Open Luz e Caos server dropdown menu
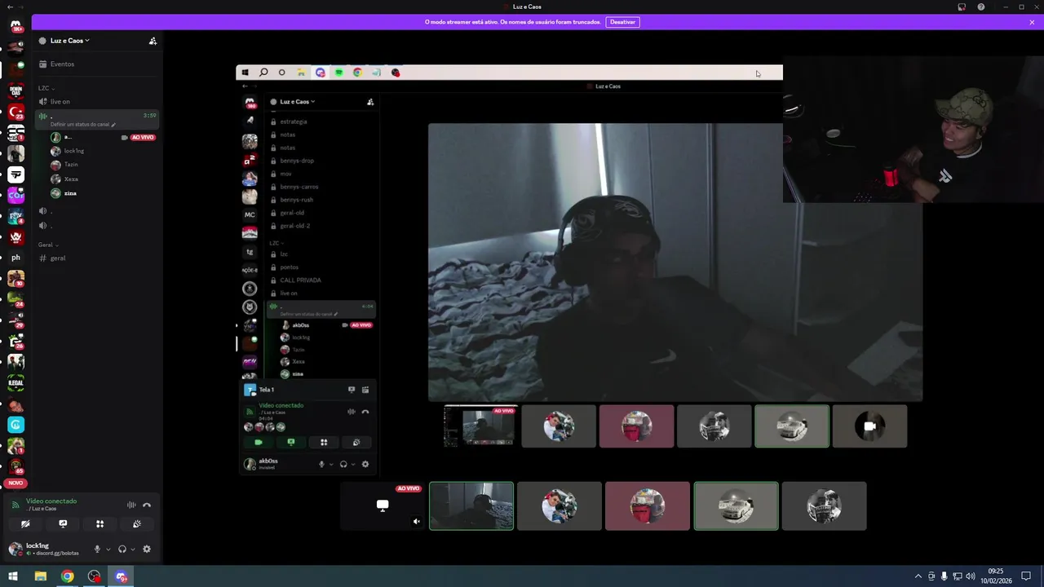Viewport: 1044px width, 587px height. 70,41
